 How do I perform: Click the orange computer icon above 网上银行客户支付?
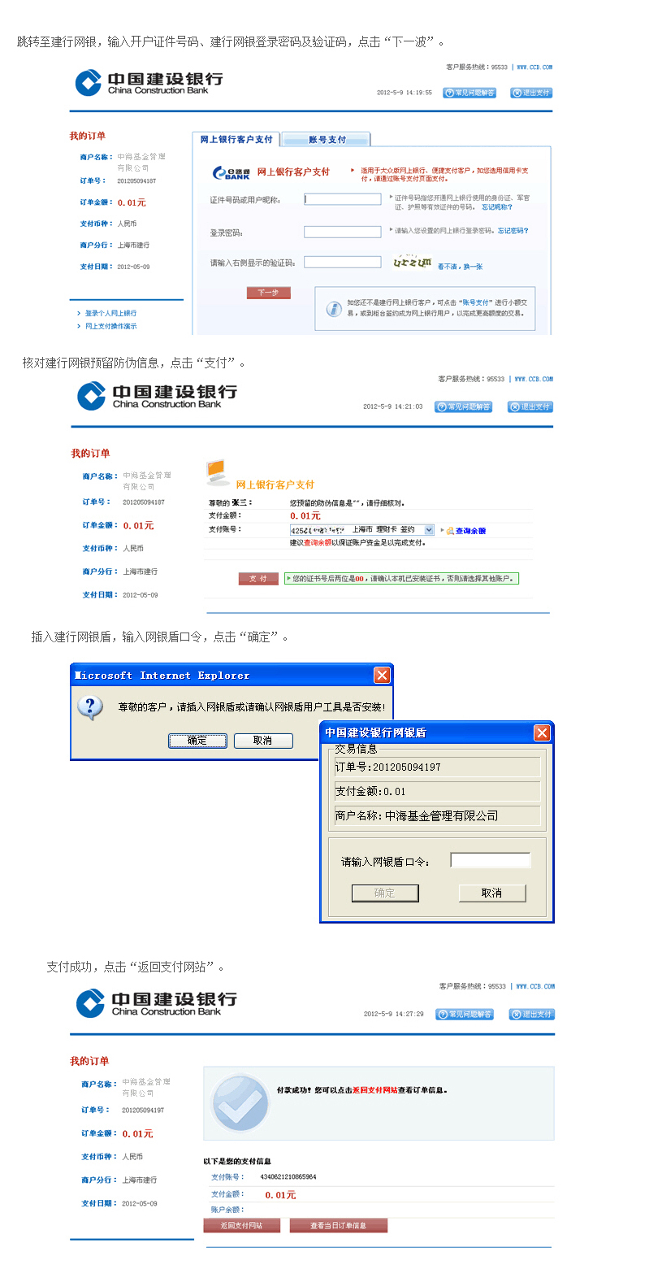[x=218, y=472]
